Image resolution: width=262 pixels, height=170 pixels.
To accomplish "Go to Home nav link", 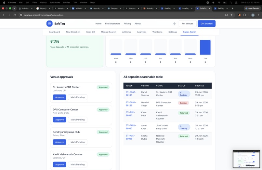I will point(98,23).
